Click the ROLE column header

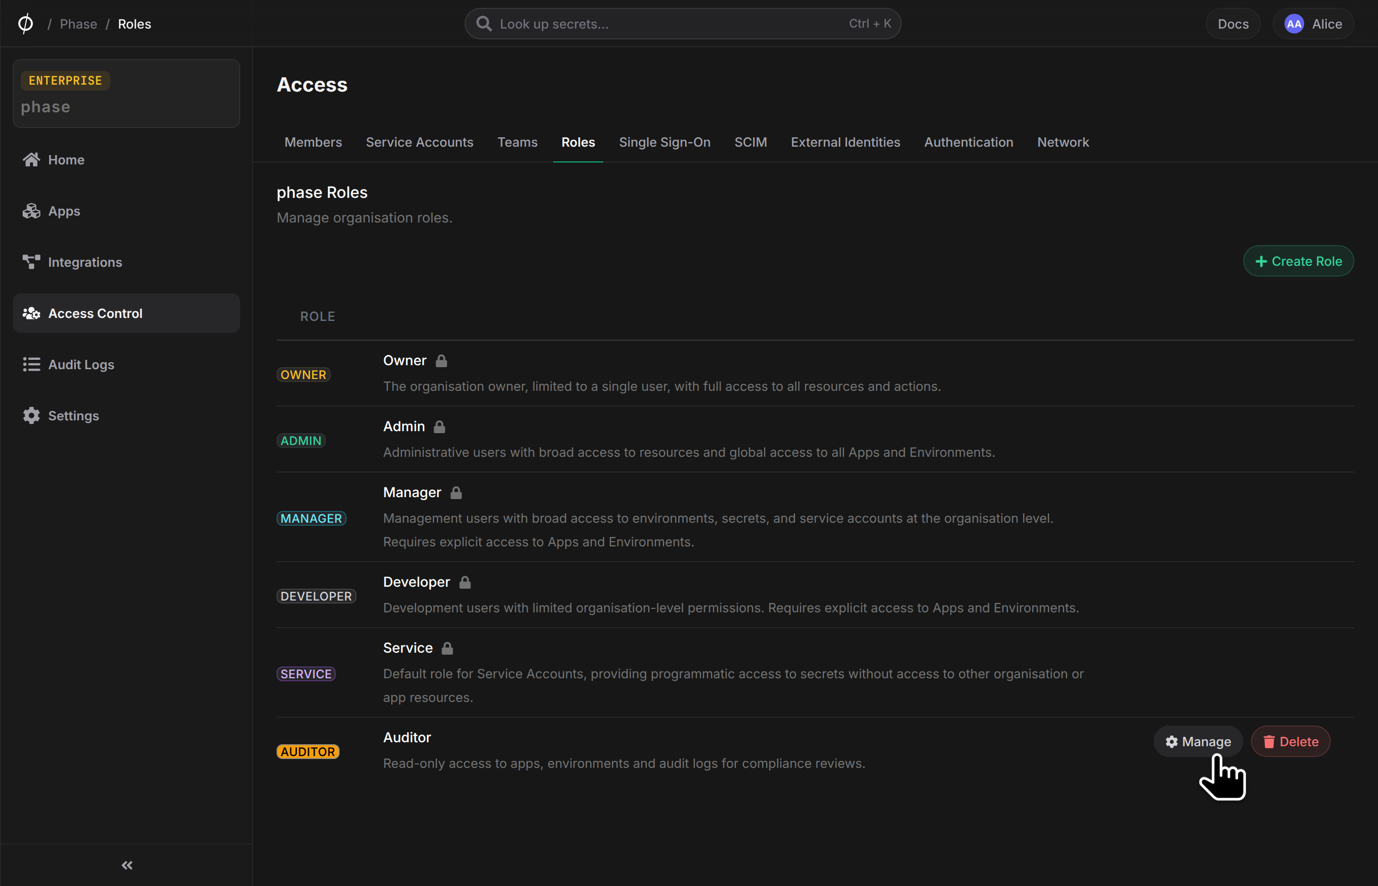[x=317, y=316]
